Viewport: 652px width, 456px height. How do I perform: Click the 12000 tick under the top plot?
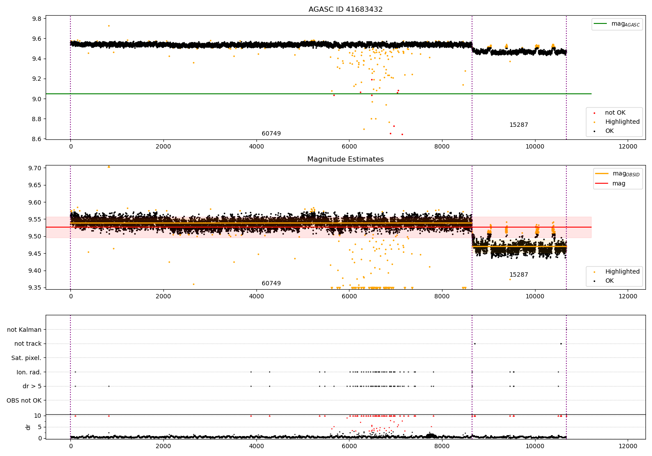point(628,147)
